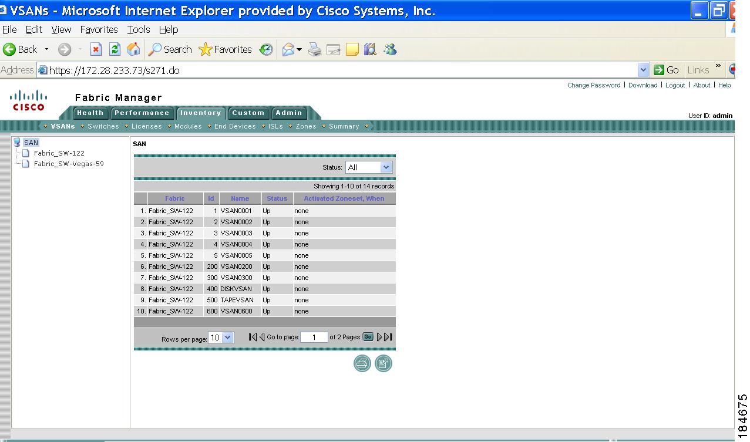Click the pagination Go button
Image resolution: width=750 pixels, height=442 pixels.
(x=368, y=337)
